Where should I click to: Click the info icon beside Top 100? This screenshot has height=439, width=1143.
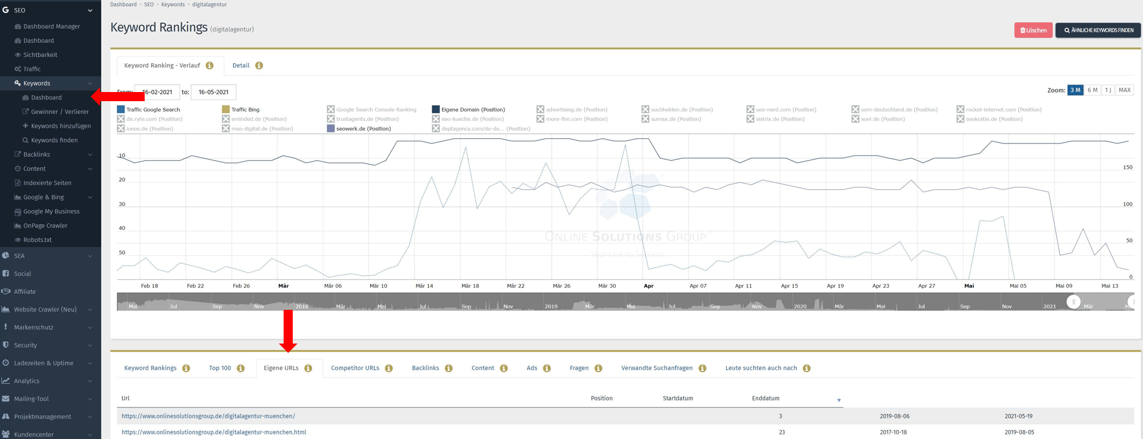(x=241, y=368)
